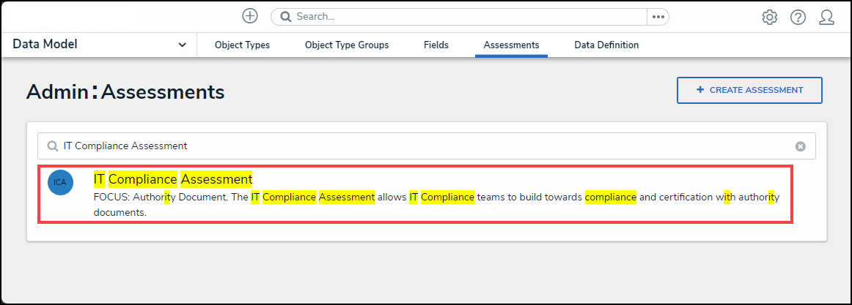Click the magnifier icon in assessments filter
Image resolution: width=852 pixels, height=305 pixels.
coord(52,146)
